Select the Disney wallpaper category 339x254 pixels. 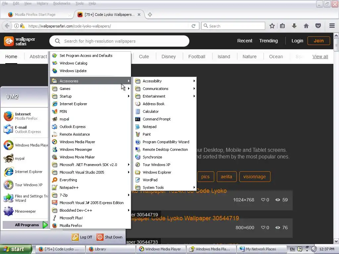tap(169, 57)
